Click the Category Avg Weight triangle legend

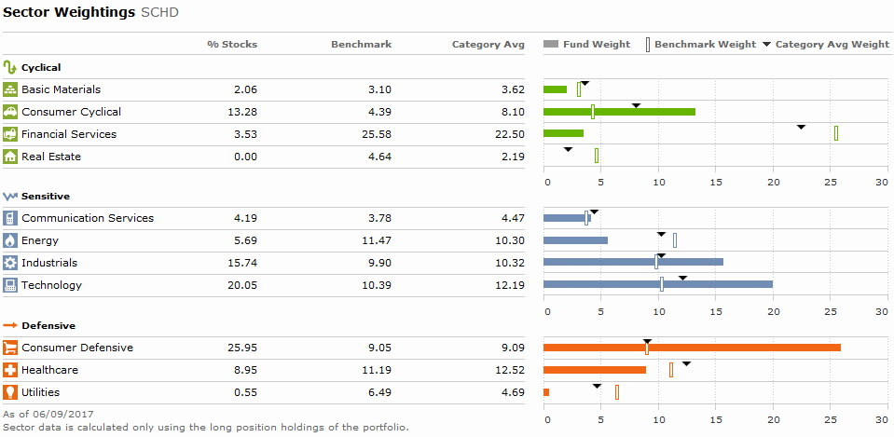point(767,45)
